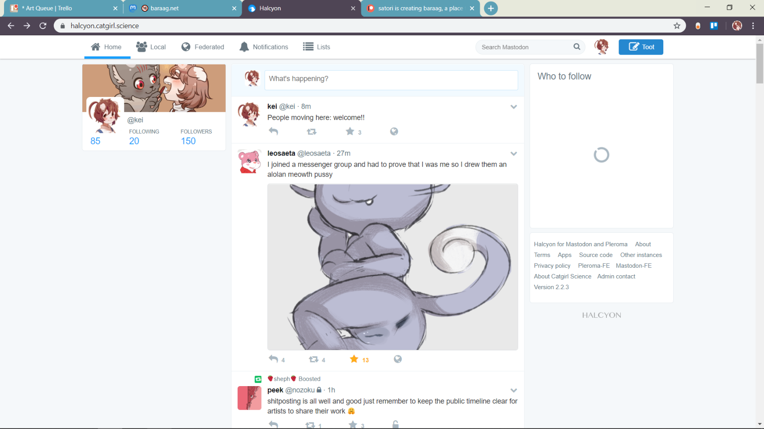Screen dimensions: 764x429
Task: Close the Halcyon browser tab
Action: pos(353,8)
